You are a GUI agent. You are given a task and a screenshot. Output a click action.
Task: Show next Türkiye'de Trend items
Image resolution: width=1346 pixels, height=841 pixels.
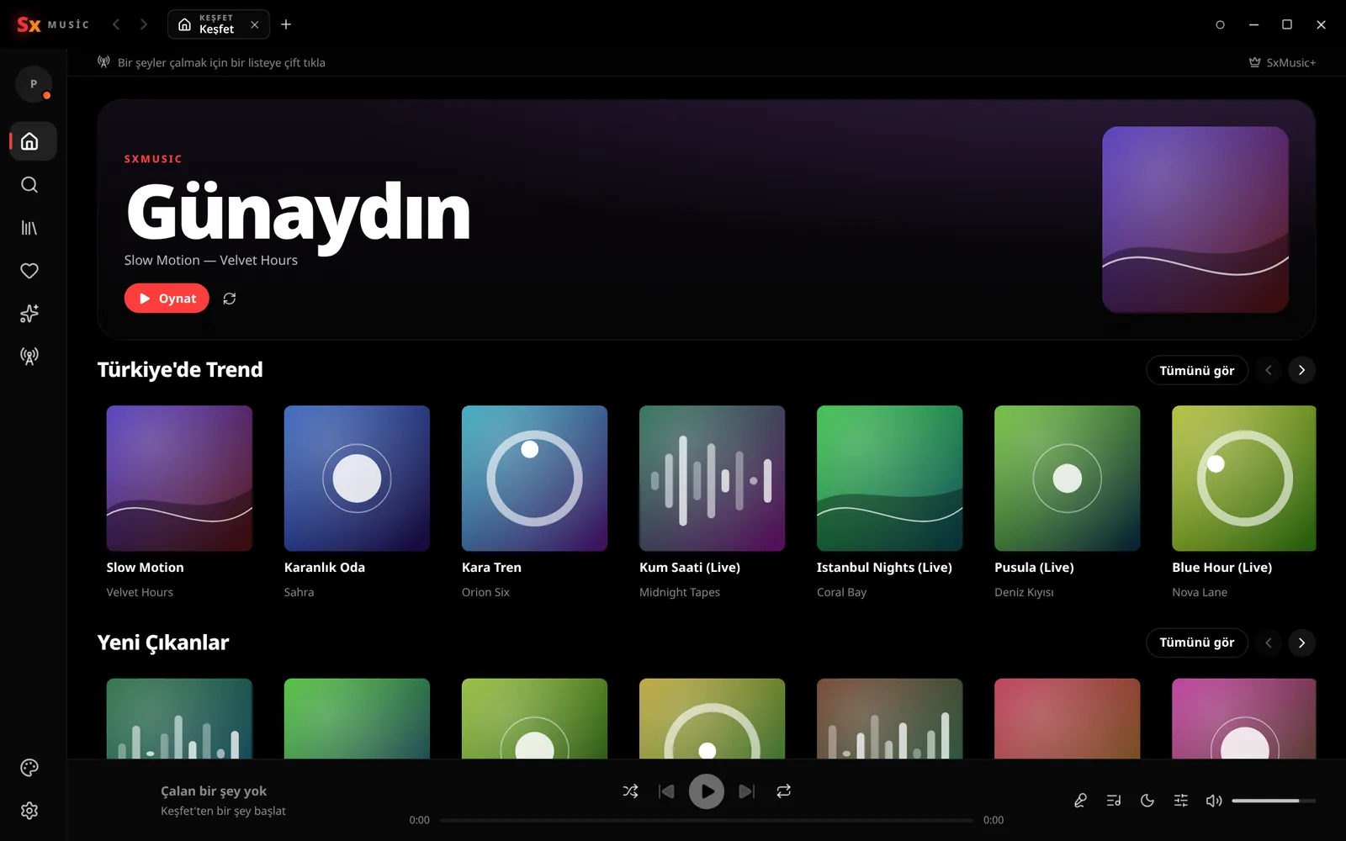[x=1301, y=370]
